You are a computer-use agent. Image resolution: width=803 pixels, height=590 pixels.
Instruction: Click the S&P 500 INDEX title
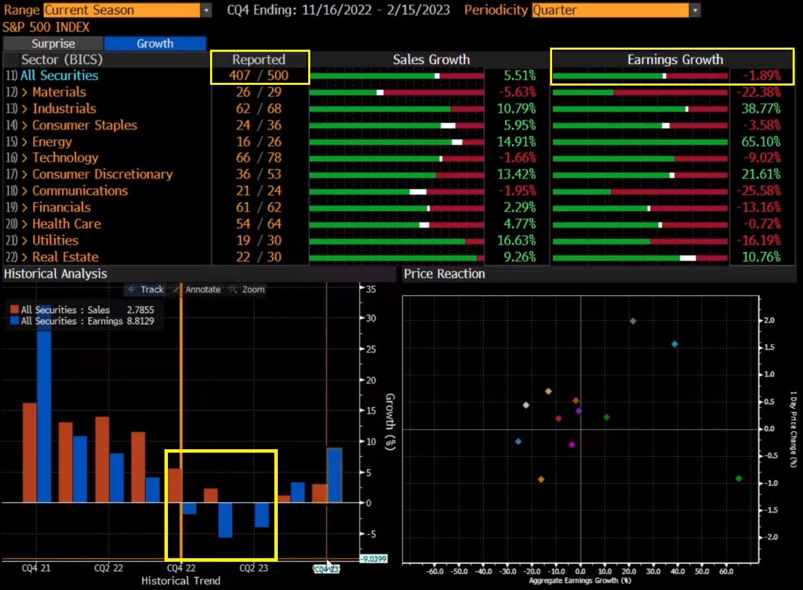[x=46, y=27]
